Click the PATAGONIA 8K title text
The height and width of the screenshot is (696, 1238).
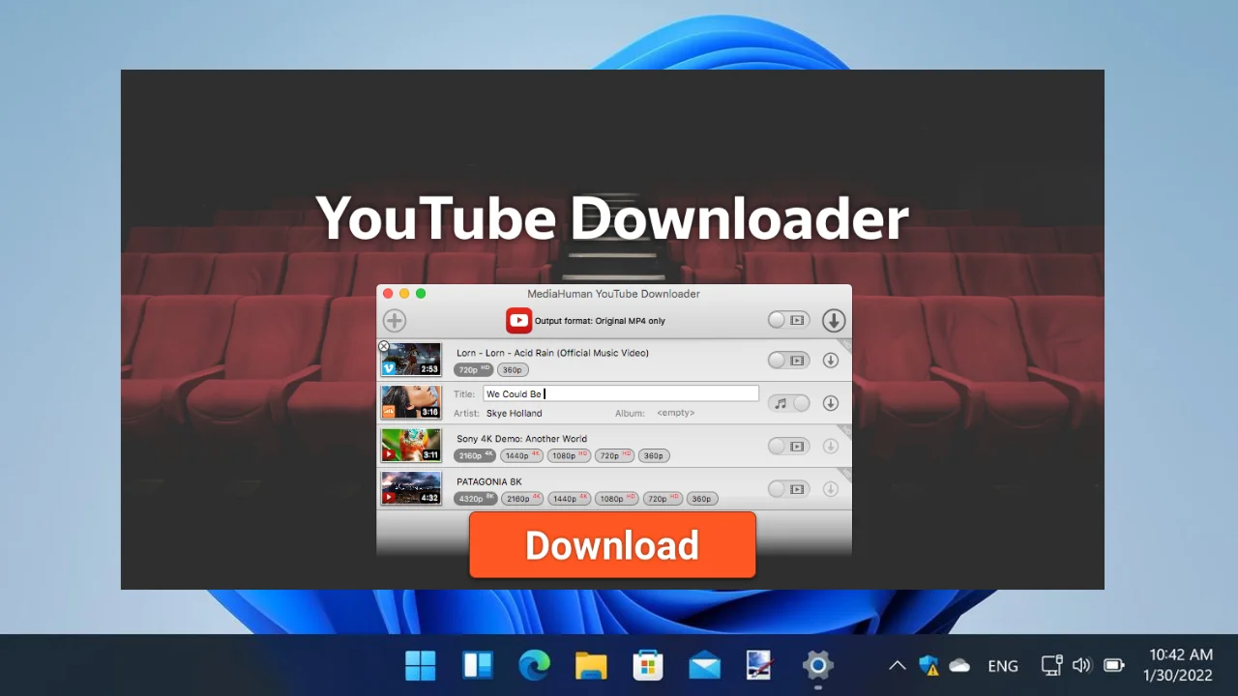pos(488,481)
